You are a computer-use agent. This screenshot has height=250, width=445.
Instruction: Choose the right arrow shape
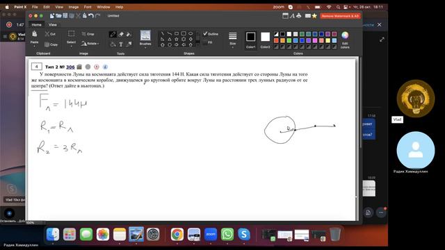(177, 44)
